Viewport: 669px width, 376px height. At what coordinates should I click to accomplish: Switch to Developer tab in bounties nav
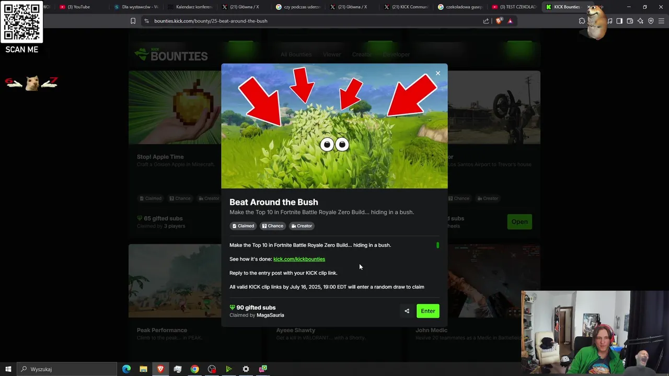coord(396,54)
